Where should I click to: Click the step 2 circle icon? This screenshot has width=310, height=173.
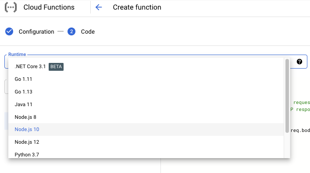pyautogui.click(x=71, y=31)
